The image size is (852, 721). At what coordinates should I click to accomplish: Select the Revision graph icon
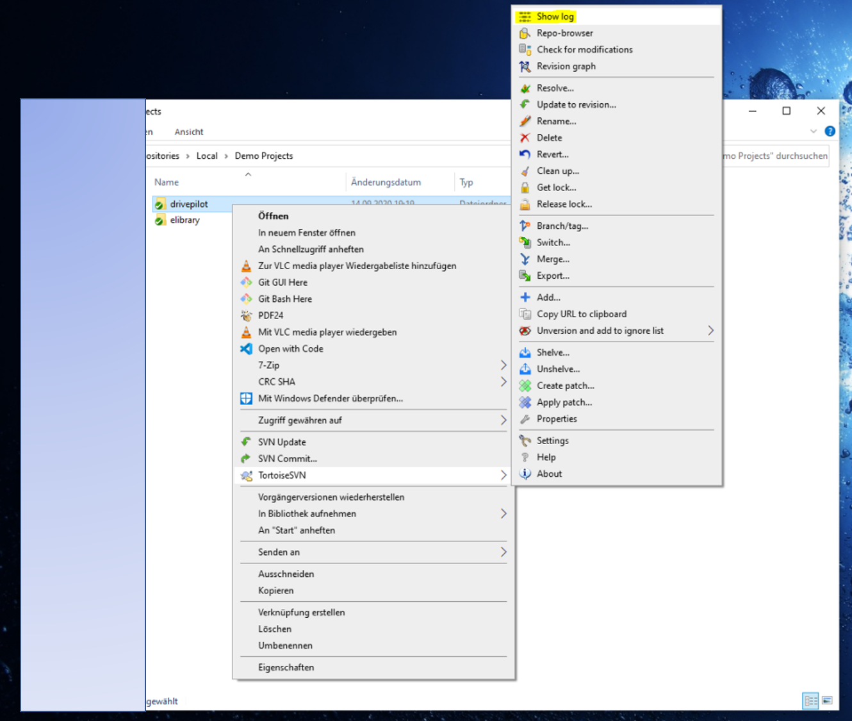pyautogui.click(x=525, y=66)
